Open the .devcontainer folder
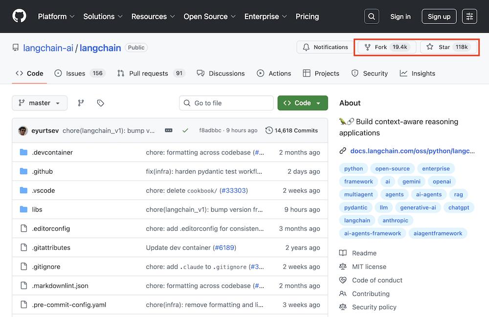 [52, 152]
